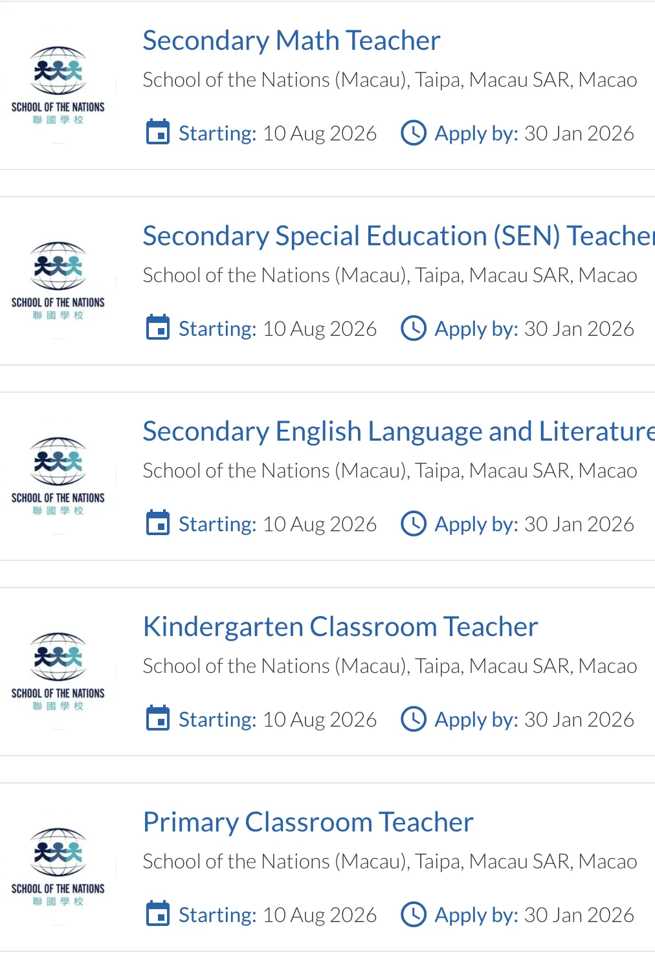Screen dimensions: 655x968
Task: Click clock icon in Special Education Teacher card
Action: [414, 328]
